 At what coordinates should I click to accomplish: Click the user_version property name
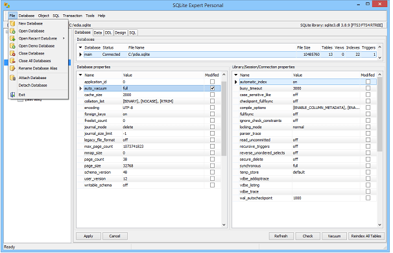pyautogui.click(x=95, y=179)
